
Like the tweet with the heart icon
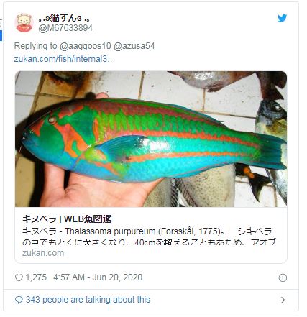19,277
